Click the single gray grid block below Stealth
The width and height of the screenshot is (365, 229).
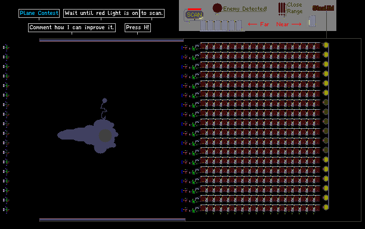coord(312,21)
